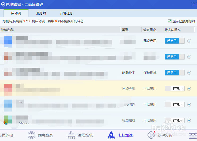
Task: Select 电脑加速 label
Action: [125, 135]
